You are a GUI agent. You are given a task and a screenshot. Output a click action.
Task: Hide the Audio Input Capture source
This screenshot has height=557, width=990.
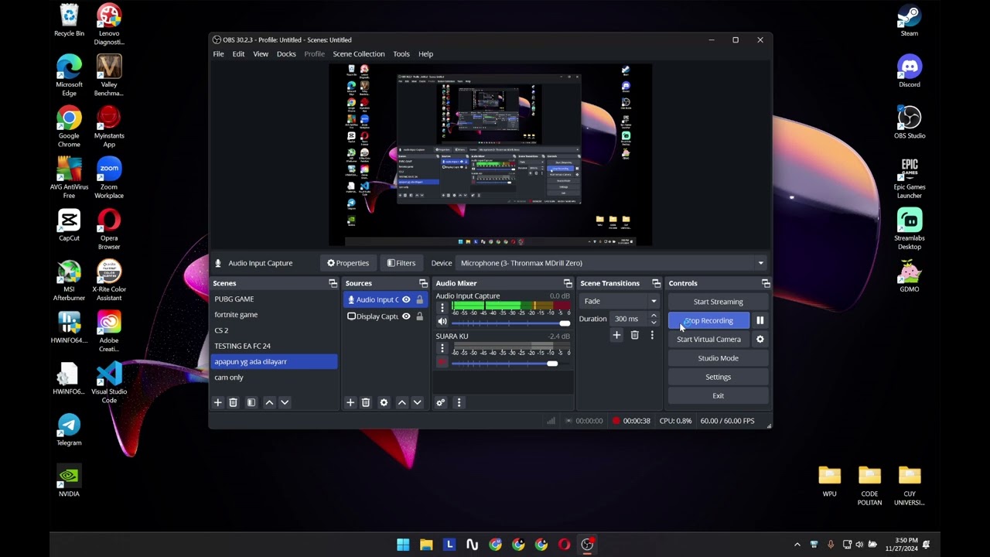406,299
